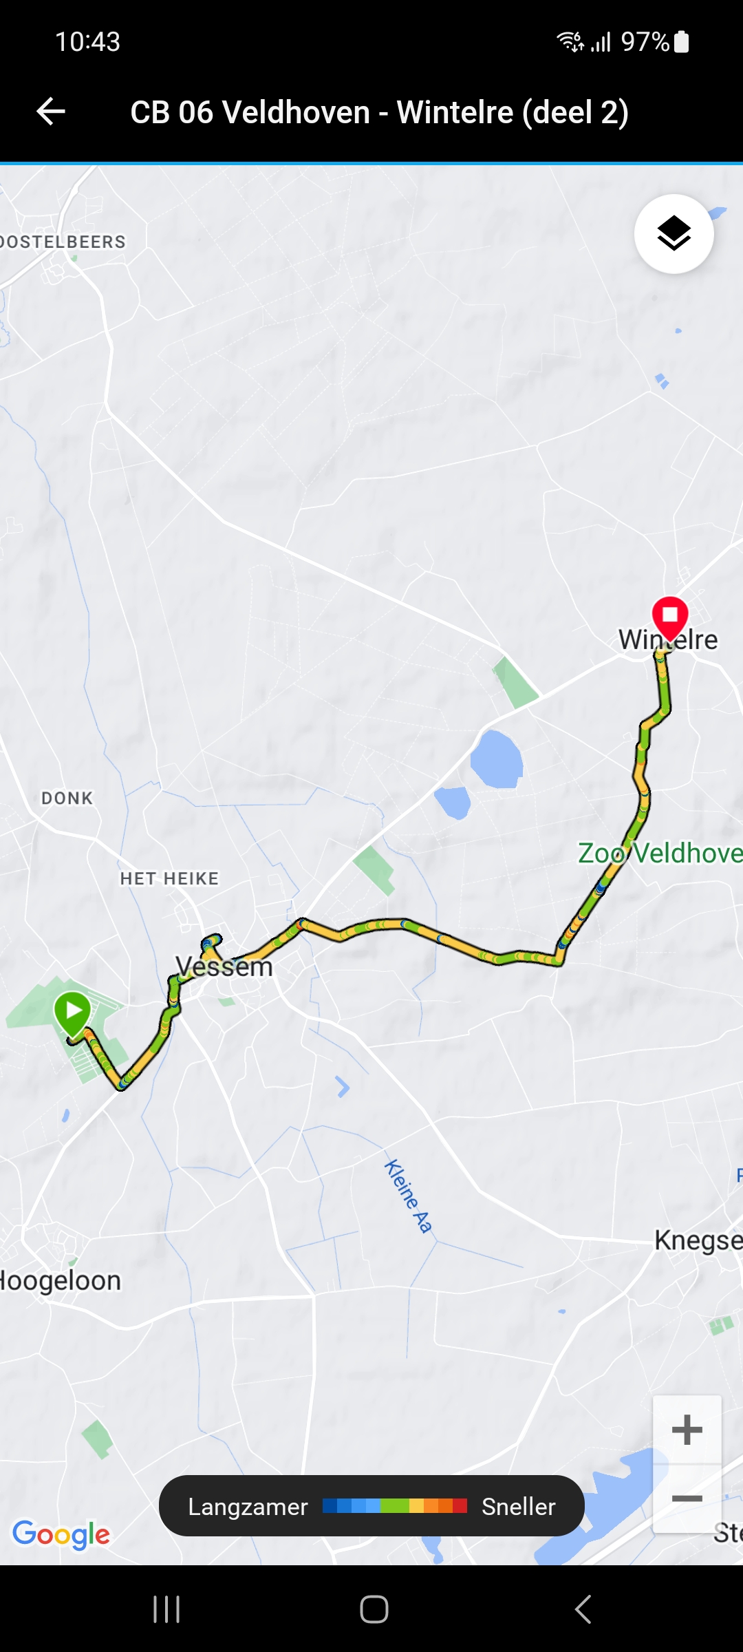Zoom out with the minus button
The width and height of the screenshot is (743, 1652).
(687, 1499)
